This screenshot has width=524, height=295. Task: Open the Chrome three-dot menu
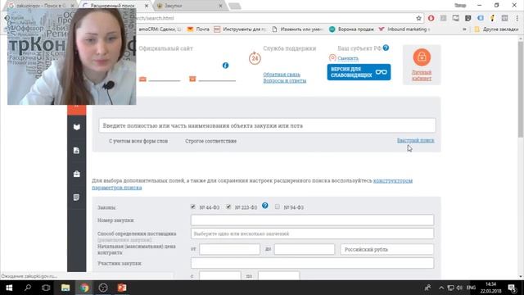click(x=517, y=18)
